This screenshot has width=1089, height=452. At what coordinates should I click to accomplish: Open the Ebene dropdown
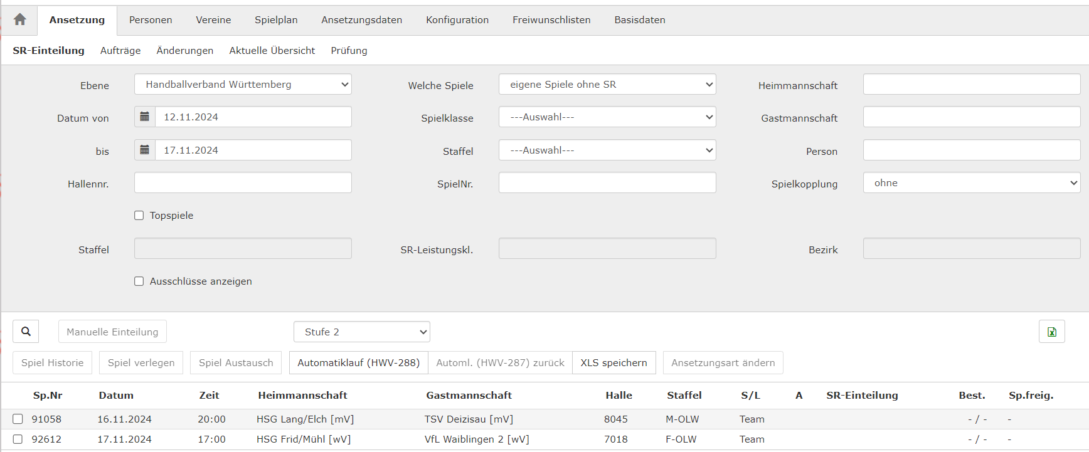(243, 85)
